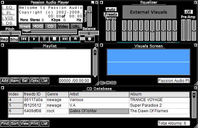The height and width of the screenshot is (128, 198).
Task: Pause playback with the pause icon
Action: click(x=44, y=39)
